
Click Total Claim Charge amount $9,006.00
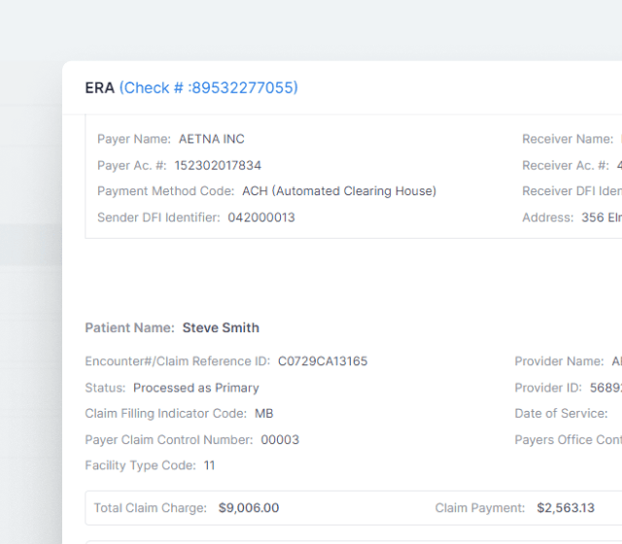tap(249, 508)
